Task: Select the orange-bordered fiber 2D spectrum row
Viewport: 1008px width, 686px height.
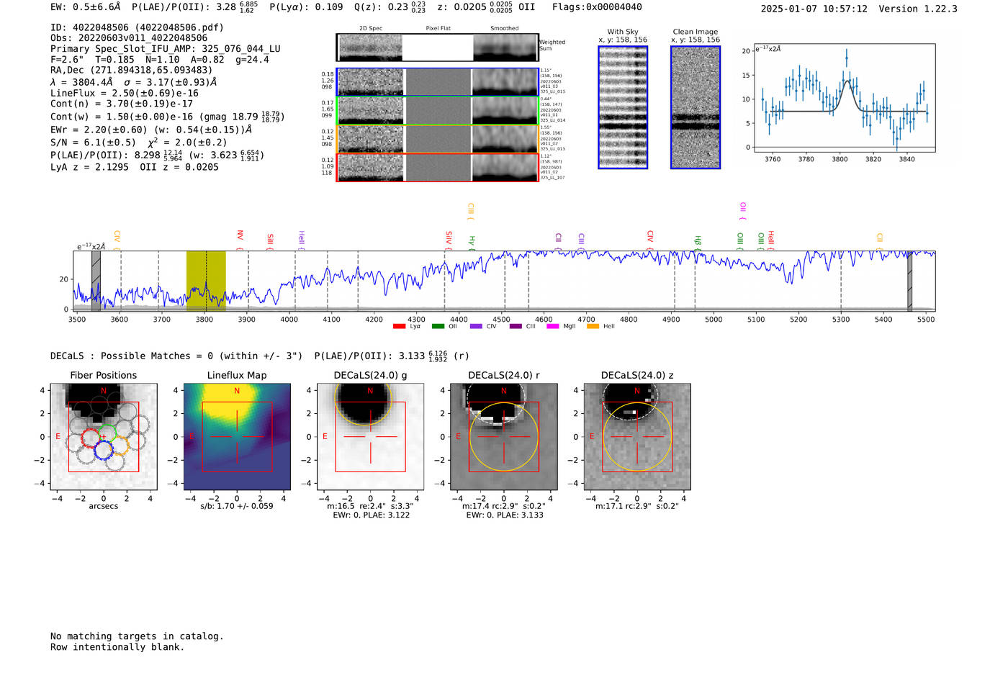Action: tap(438, 139)
